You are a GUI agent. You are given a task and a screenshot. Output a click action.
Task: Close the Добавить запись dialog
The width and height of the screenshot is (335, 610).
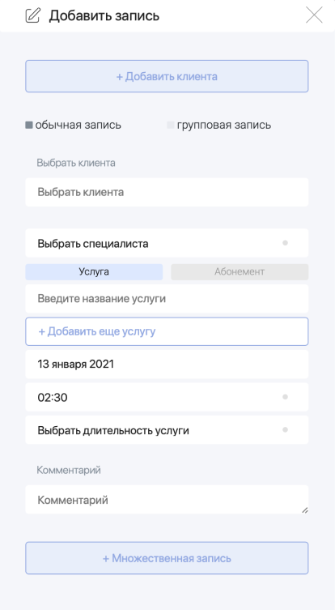click(x=314, y=15)
